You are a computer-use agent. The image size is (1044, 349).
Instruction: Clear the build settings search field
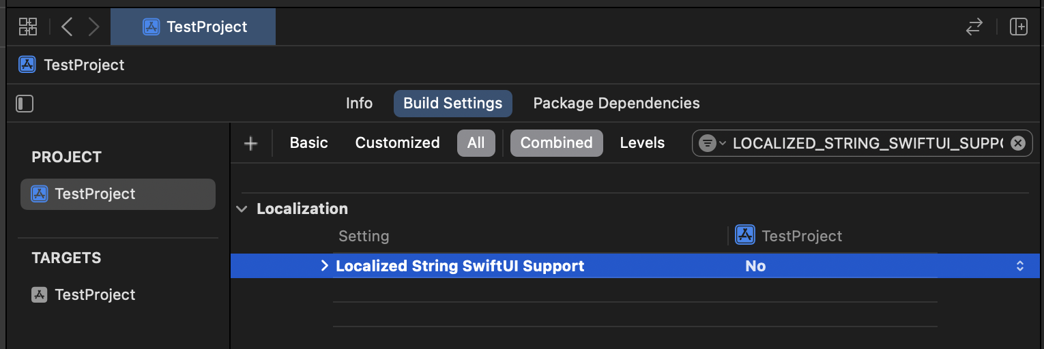(1017, 143)
